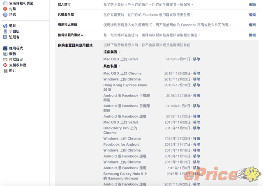
Task: Remove Hong Kong Express Xmas 2015
Action: coord(196,85)
